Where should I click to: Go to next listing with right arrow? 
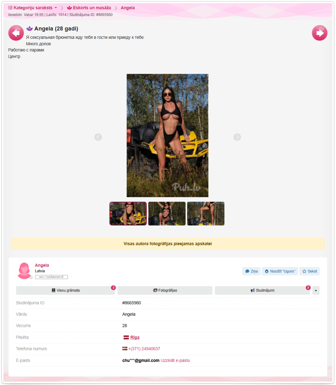(x=320, y=33)
